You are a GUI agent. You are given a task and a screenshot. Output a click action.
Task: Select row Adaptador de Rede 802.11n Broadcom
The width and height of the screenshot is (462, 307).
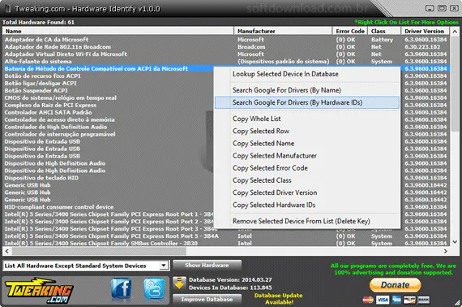[x=226, y=47]
